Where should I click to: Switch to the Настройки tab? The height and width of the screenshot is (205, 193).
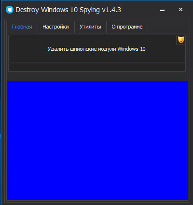pos(55,27)
